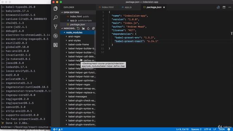Open the Source Control view
Viewport: 233px width, 131px height.
(56, 27)
